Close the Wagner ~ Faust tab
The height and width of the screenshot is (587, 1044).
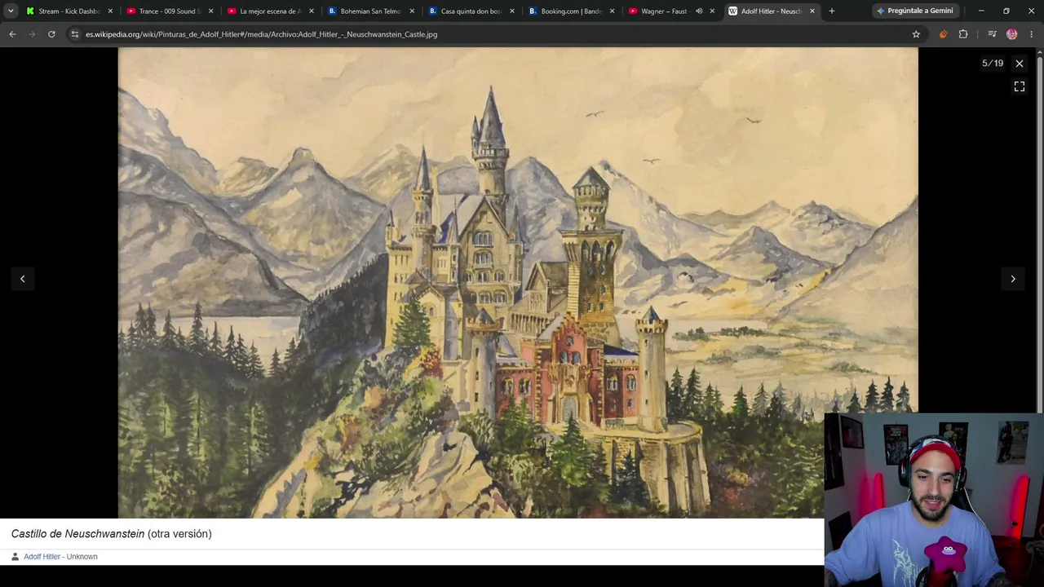[x=712, y=11]
